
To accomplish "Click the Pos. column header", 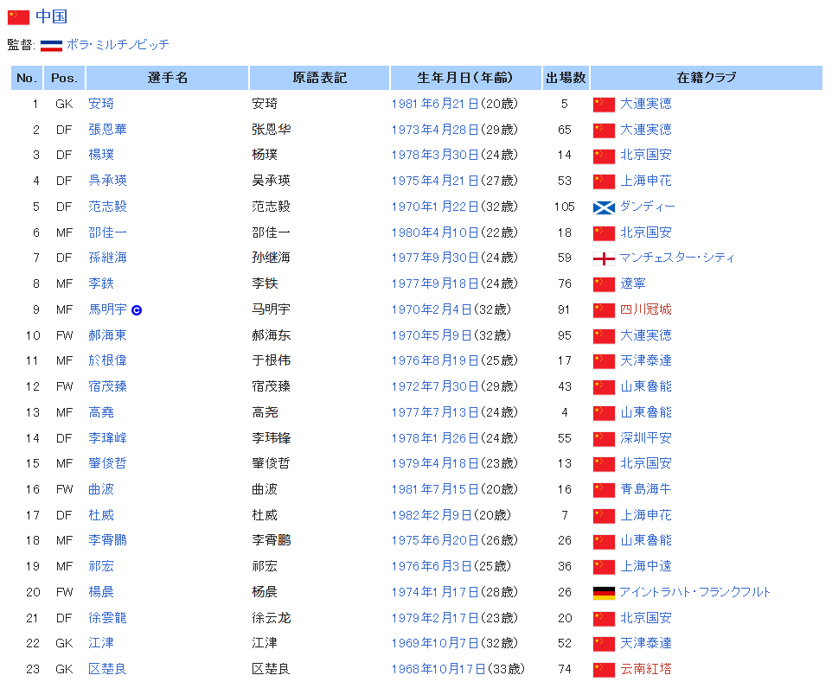I will [x=64, y=78].
